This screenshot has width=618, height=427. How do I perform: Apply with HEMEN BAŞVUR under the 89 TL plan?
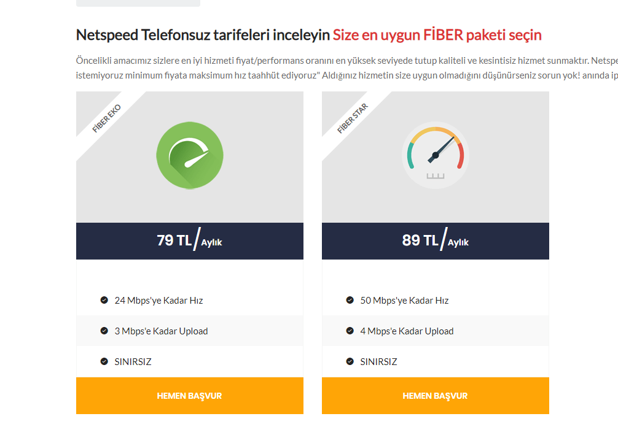pos(436,396)
